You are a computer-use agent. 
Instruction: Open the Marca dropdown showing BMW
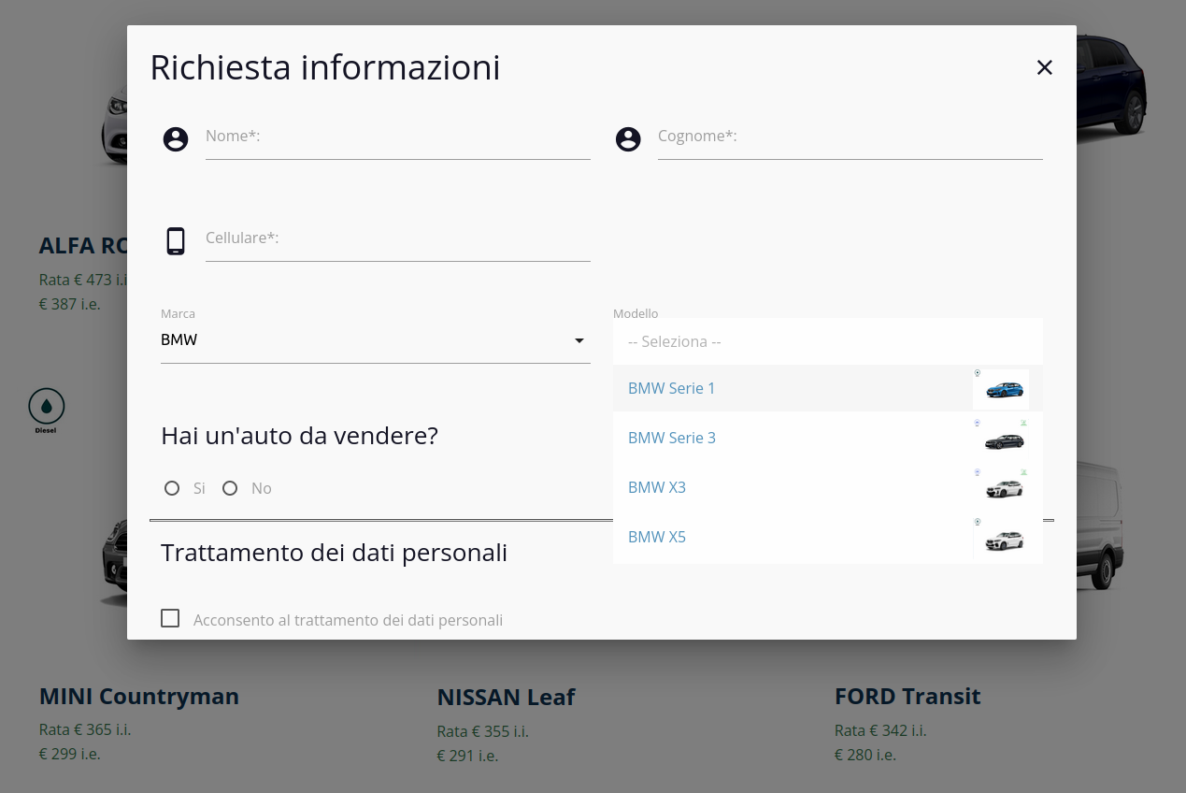pos(376,340)
